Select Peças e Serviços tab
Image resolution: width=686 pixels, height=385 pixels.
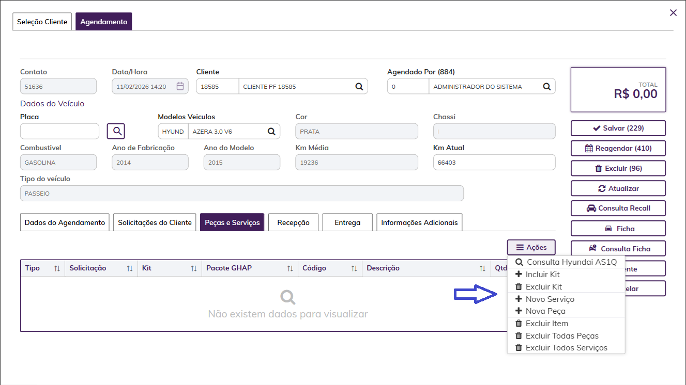[x=232, y=222]
